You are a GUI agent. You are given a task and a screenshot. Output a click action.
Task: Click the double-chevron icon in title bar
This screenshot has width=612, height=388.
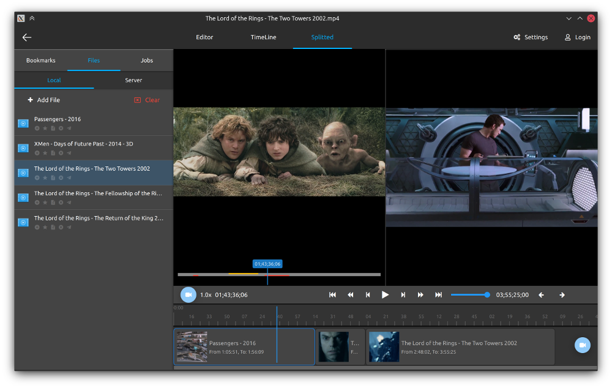click(32, 18)
